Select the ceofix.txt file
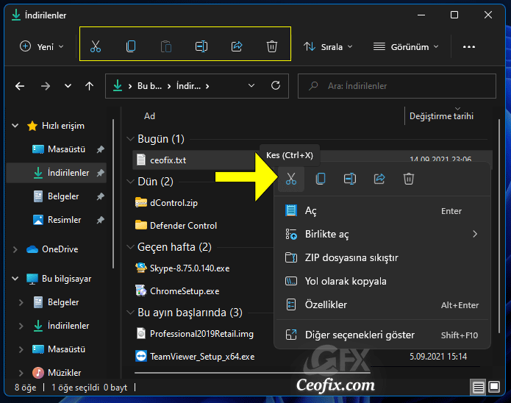The image size is (511, 403). 168,160
